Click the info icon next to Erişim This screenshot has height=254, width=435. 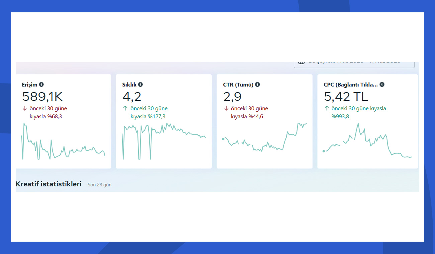point(41,85)
